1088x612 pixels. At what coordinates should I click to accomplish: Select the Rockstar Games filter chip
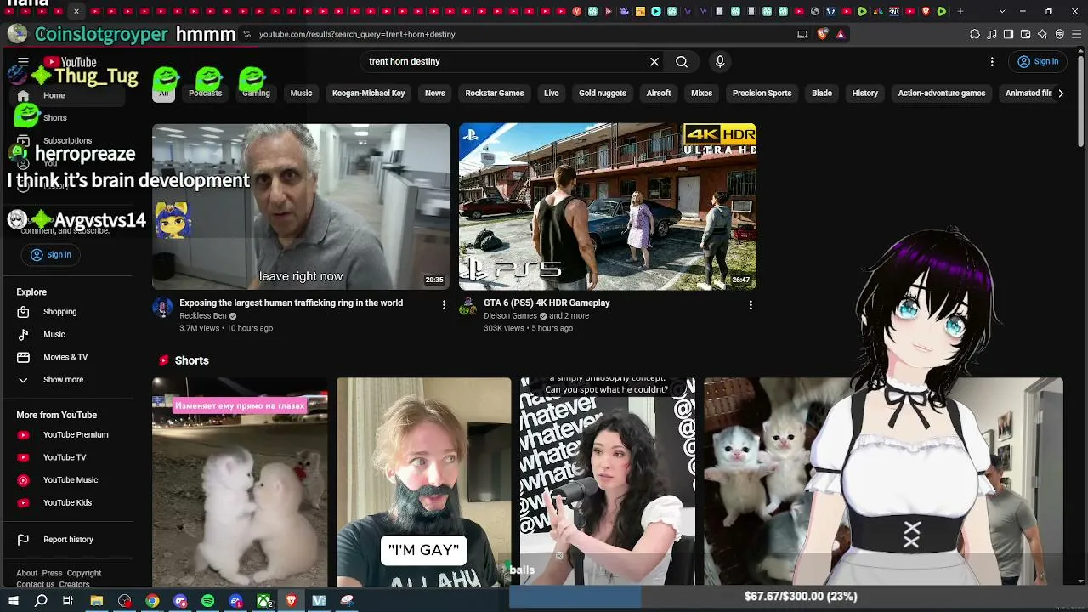(495, 93)
